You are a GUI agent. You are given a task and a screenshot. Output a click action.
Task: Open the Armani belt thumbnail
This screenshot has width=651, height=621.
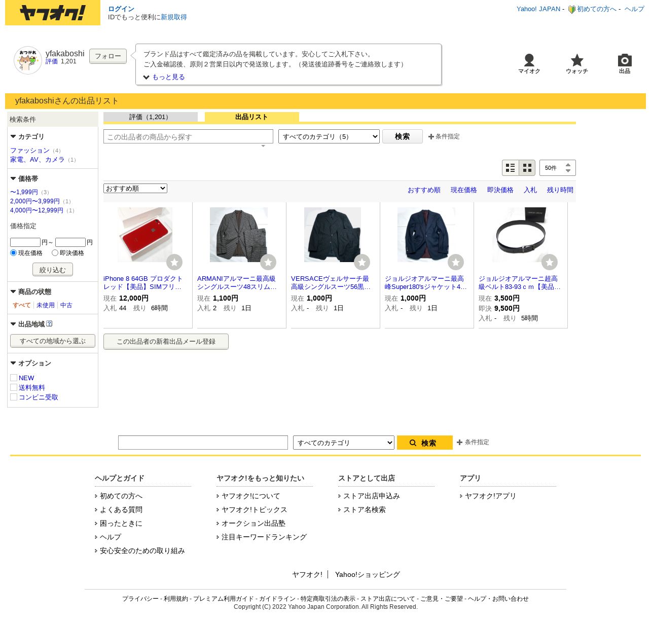coord(520,235)
